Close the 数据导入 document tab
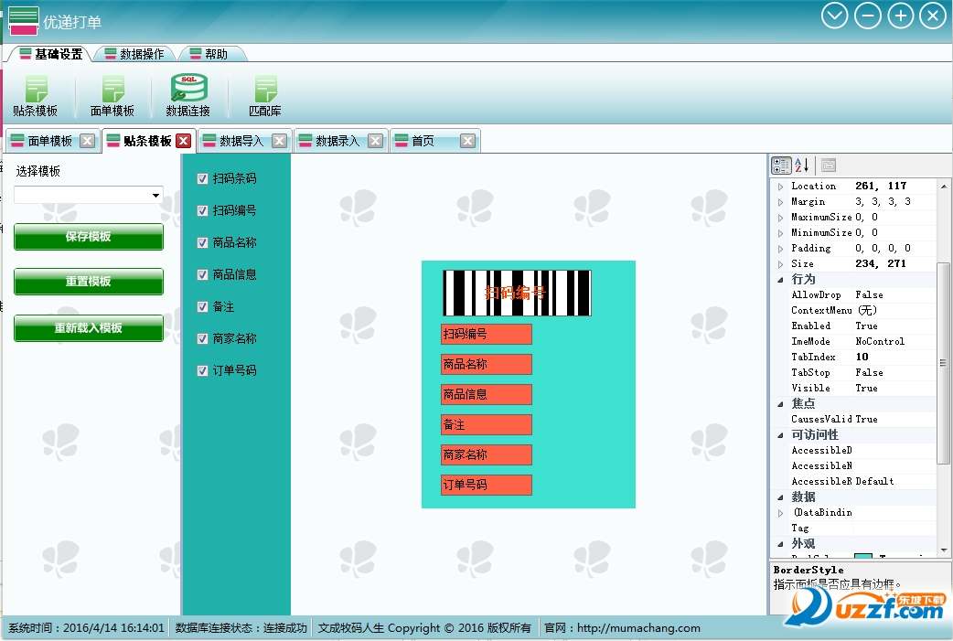This screenshot has width=953, height=641. coord(280,141)
